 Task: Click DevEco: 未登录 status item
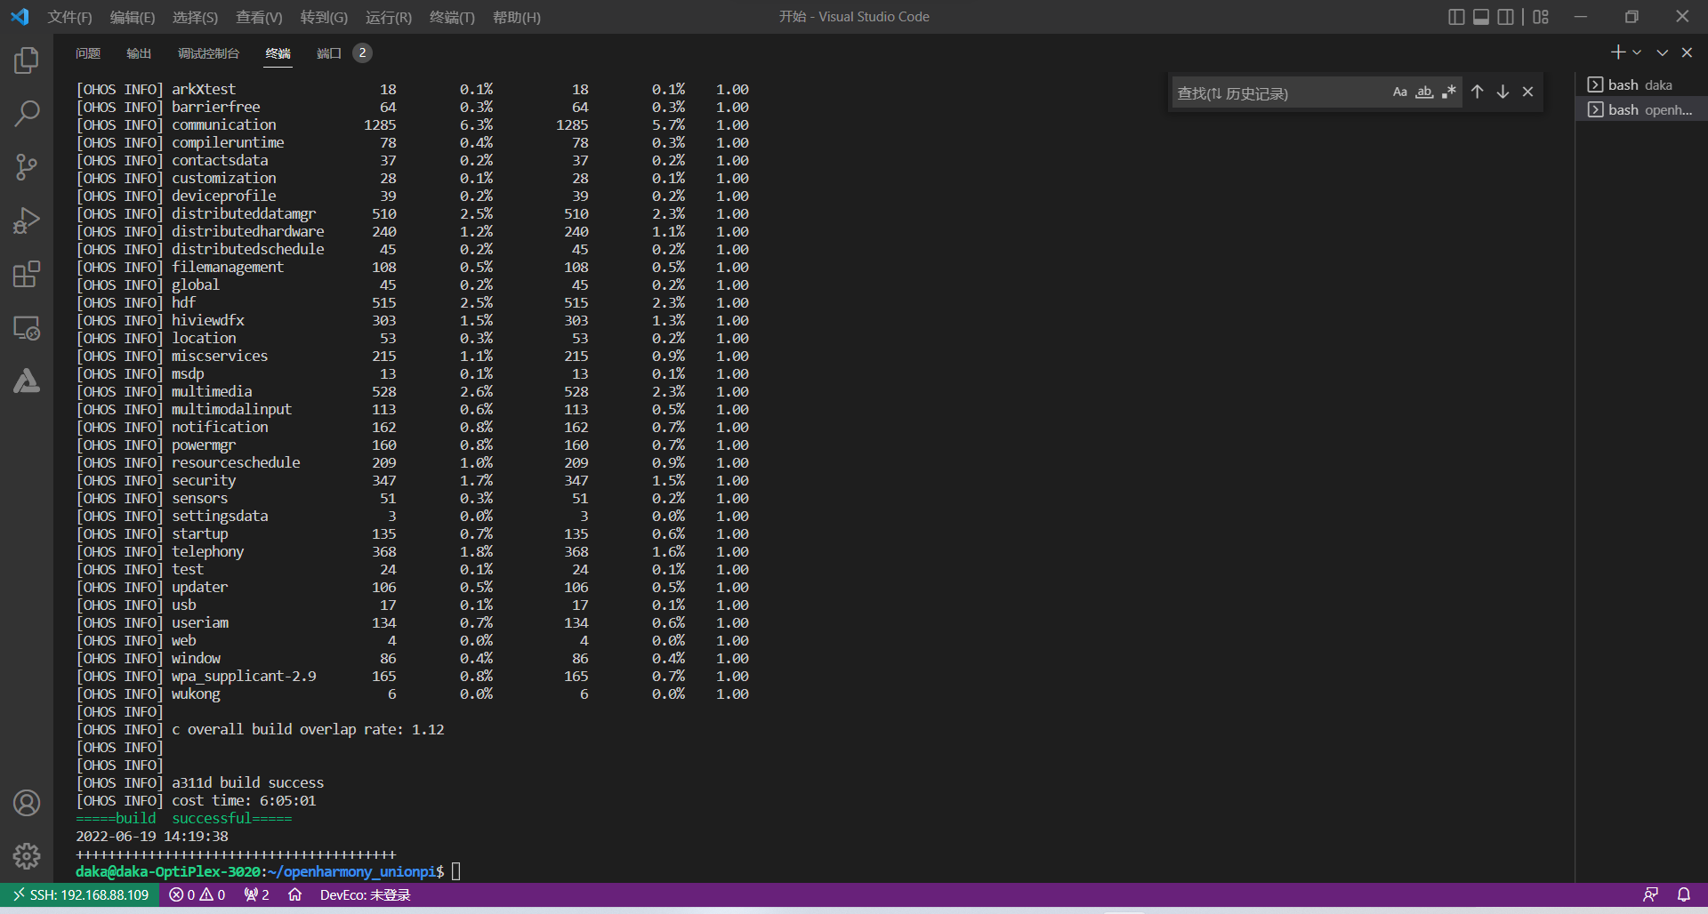pos(365,894)
